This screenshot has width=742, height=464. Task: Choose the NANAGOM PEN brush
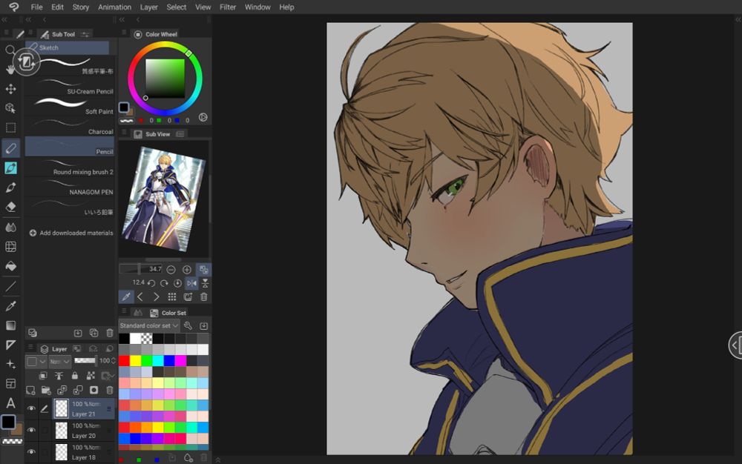click(70, 187)
